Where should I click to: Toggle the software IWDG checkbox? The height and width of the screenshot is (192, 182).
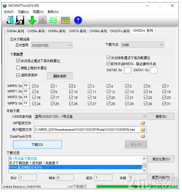(108, 63)
